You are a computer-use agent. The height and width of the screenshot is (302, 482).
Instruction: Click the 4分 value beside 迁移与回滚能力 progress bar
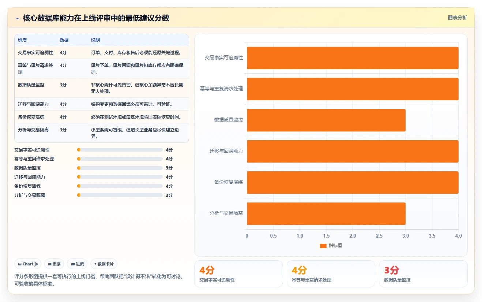click(169, 177)
